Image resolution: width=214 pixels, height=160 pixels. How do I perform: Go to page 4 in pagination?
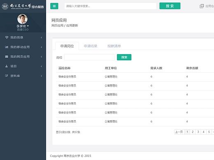(204, 132)
